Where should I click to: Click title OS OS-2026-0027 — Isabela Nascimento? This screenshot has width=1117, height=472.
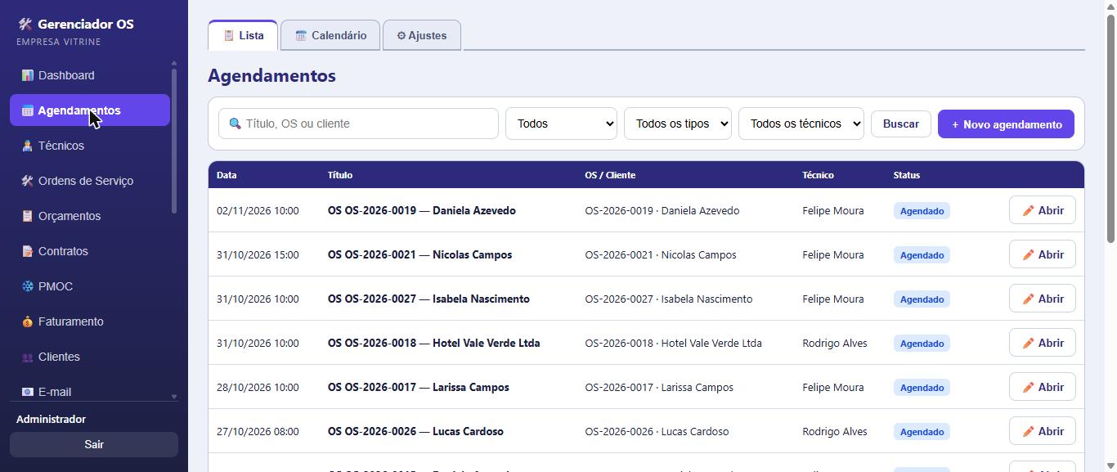tap(428, 299)
